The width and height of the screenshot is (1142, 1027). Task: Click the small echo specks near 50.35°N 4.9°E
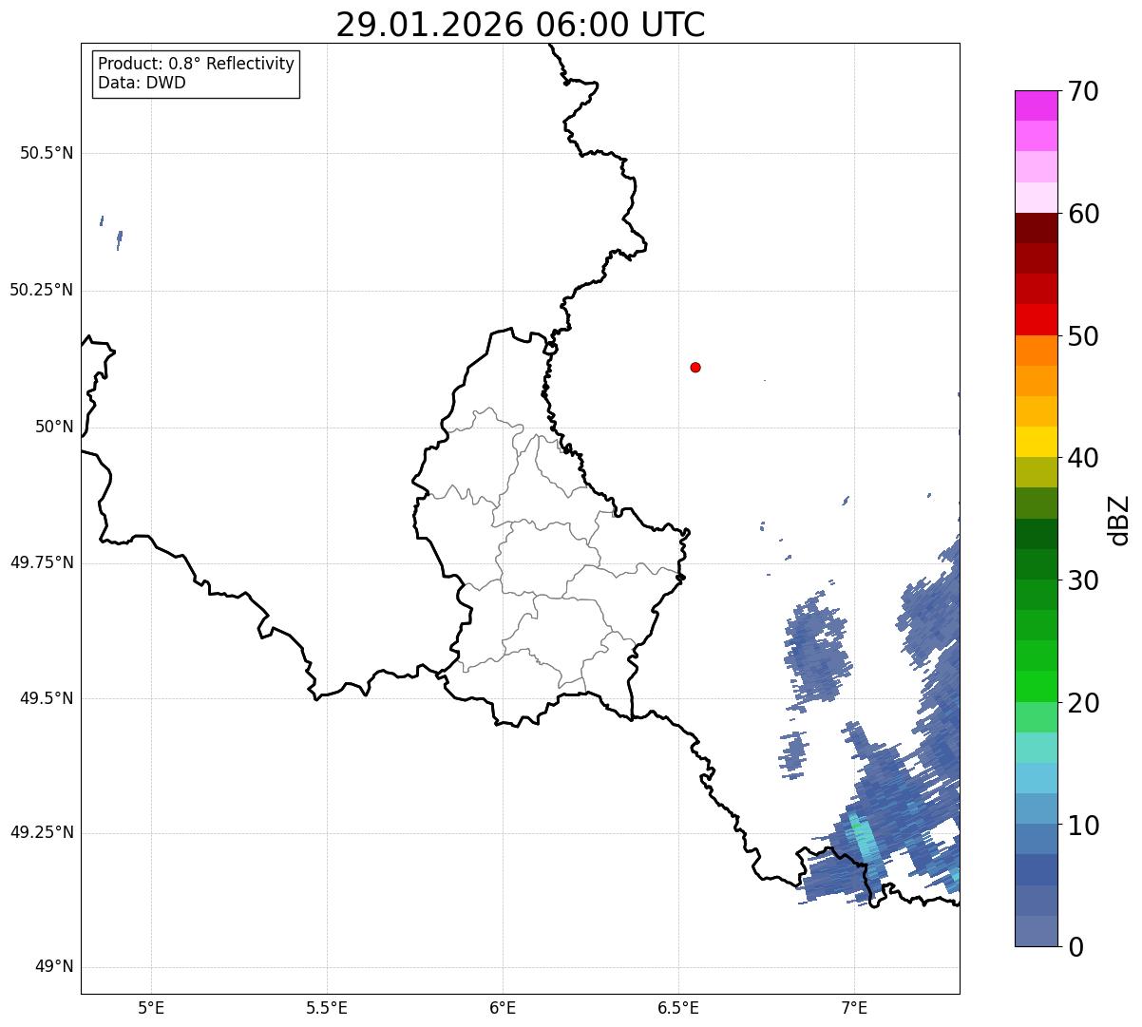point(112,233)
